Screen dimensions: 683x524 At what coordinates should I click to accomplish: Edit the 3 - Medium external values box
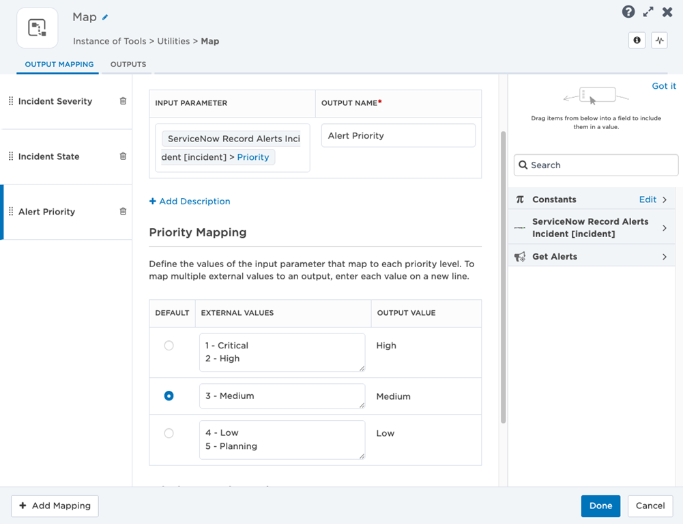[x=282, y=396]
